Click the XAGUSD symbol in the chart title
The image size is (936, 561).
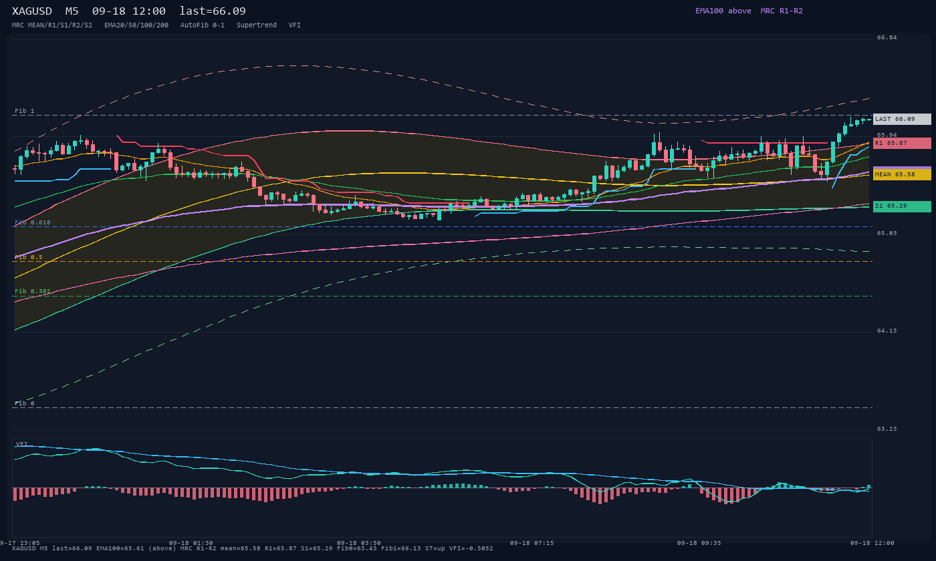32,11
